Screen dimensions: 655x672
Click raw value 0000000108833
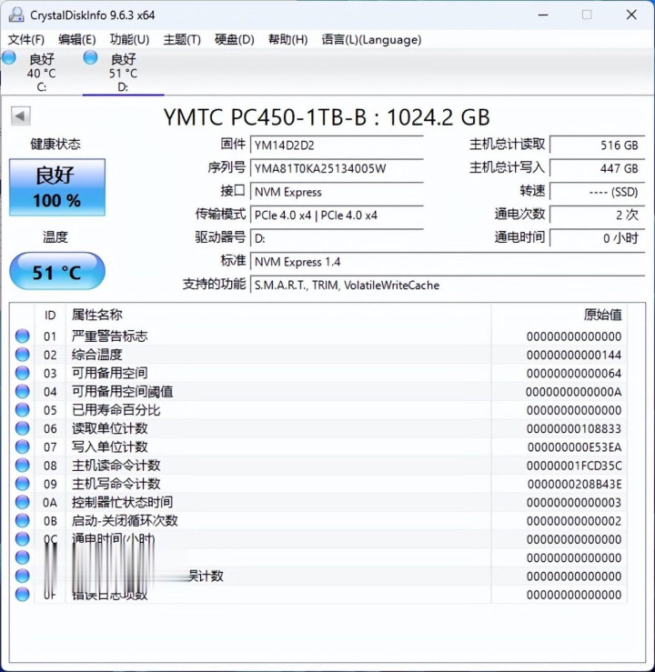click(x=574, y=428)
